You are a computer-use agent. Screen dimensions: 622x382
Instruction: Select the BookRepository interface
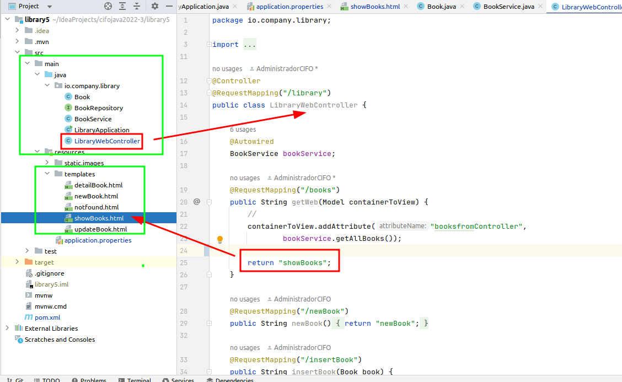click(x=98, y=108)
